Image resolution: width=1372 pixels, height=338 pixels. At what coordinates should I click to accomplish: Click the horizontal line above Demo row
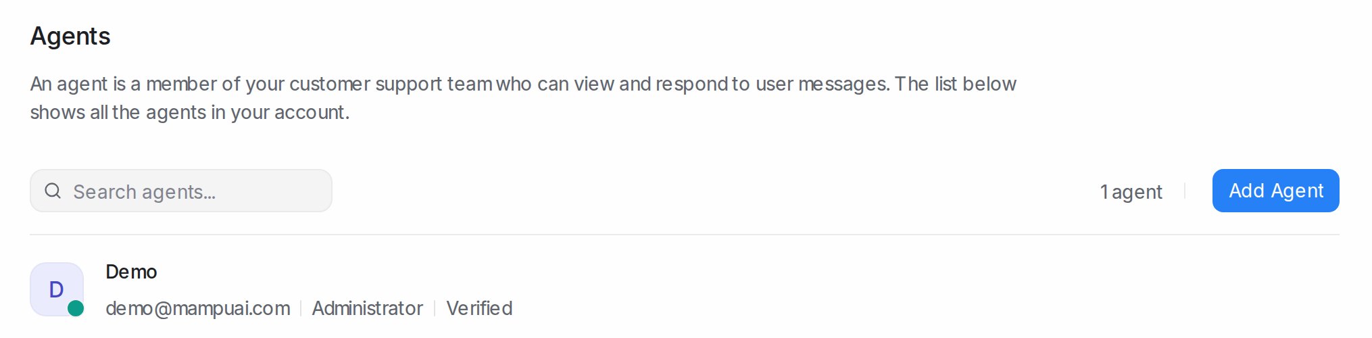(685, 235)
